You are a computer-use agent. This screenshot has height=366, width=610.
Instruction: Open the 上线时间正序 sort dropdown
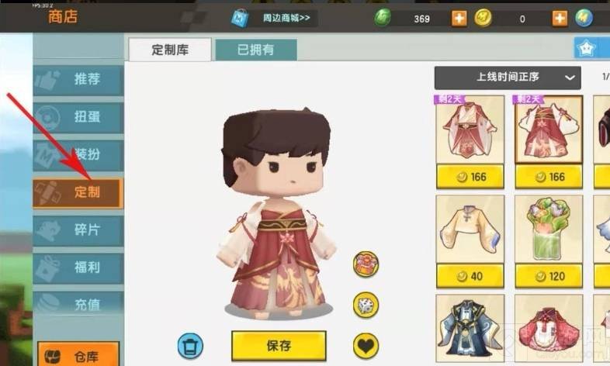508,78
